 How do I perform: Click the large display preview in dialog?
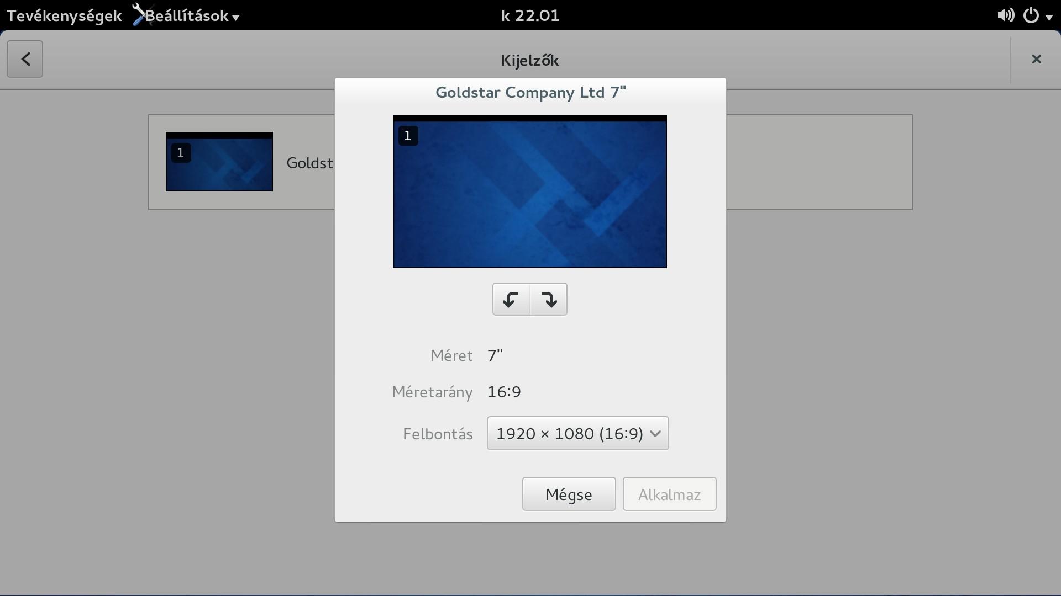(x=530, y=191)
